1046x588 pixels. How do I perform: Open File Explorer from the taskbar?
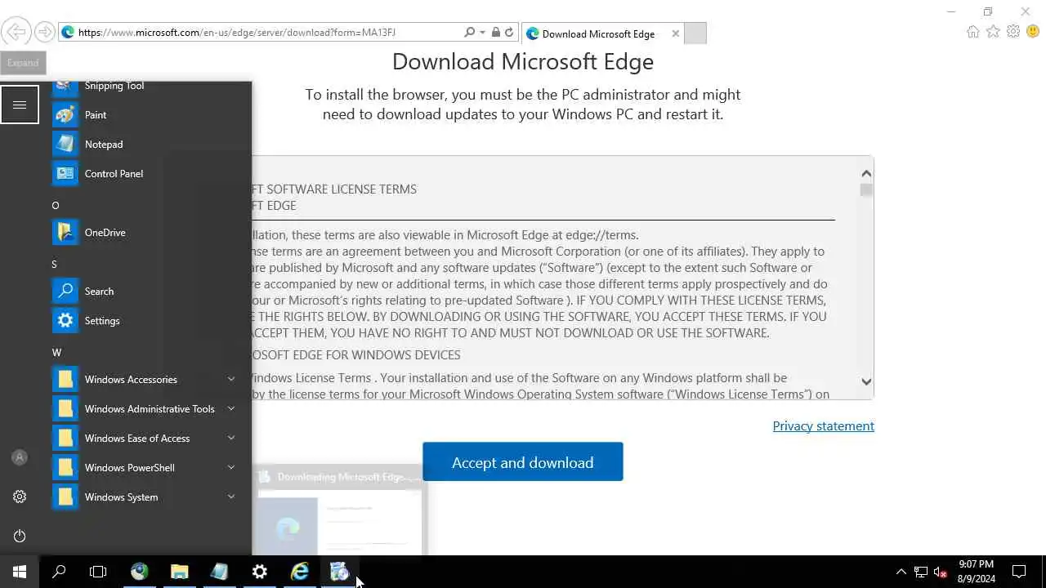tap(179, 572)
